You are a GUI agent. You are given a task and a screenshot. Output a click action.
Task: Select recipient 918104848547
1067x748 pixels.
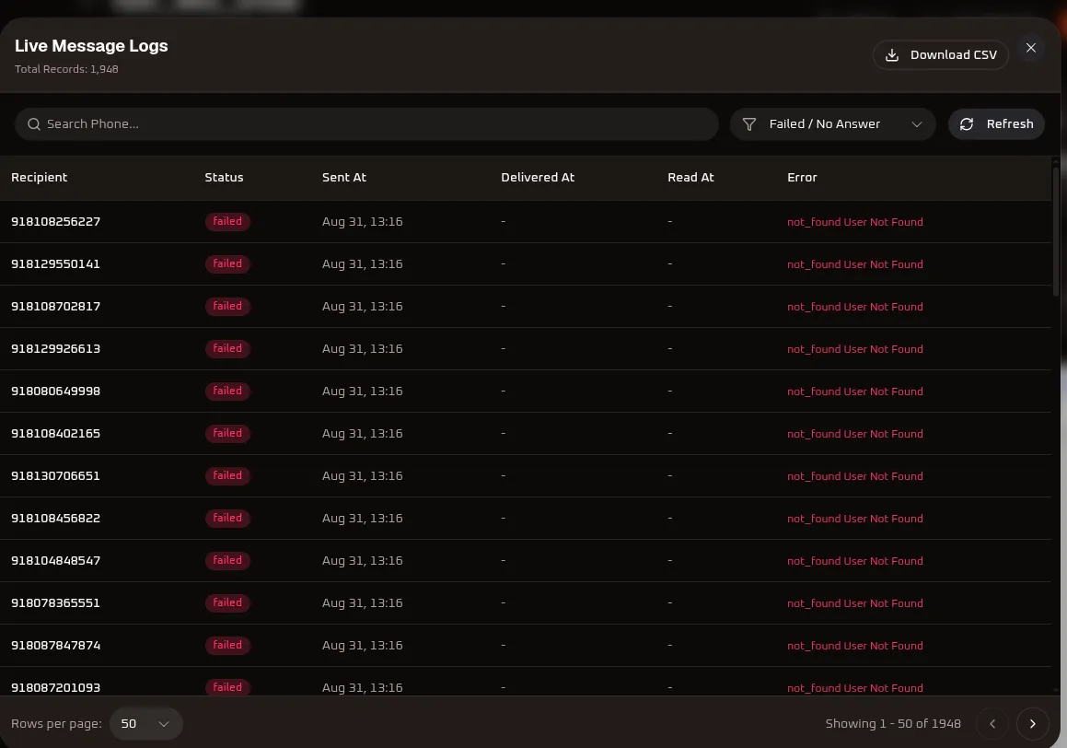56,561
